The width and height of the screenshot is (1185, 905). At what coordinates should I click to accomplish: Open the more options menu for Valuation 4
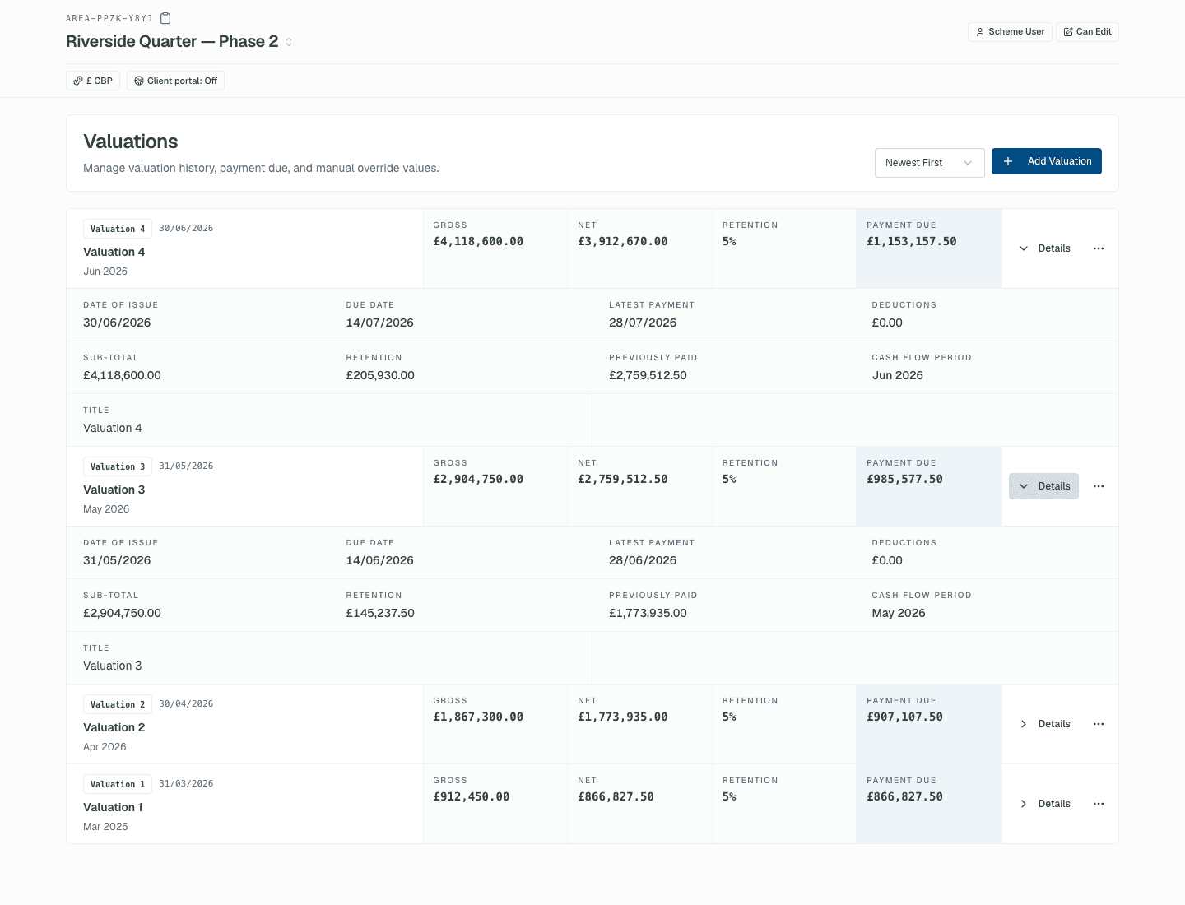pos(1099,248)
